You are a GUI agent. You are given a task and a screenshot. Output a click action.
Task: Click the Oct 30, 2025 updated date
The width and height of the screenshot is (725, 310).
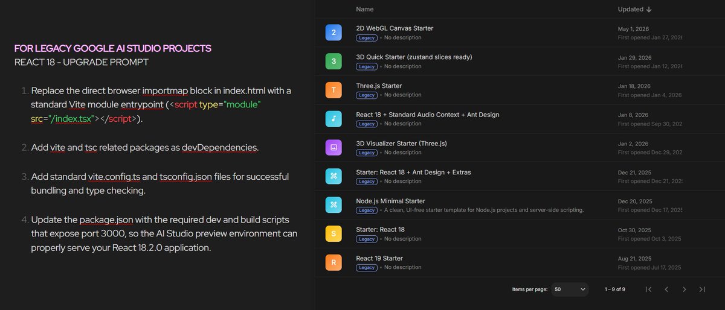click(x=636, y=230)
